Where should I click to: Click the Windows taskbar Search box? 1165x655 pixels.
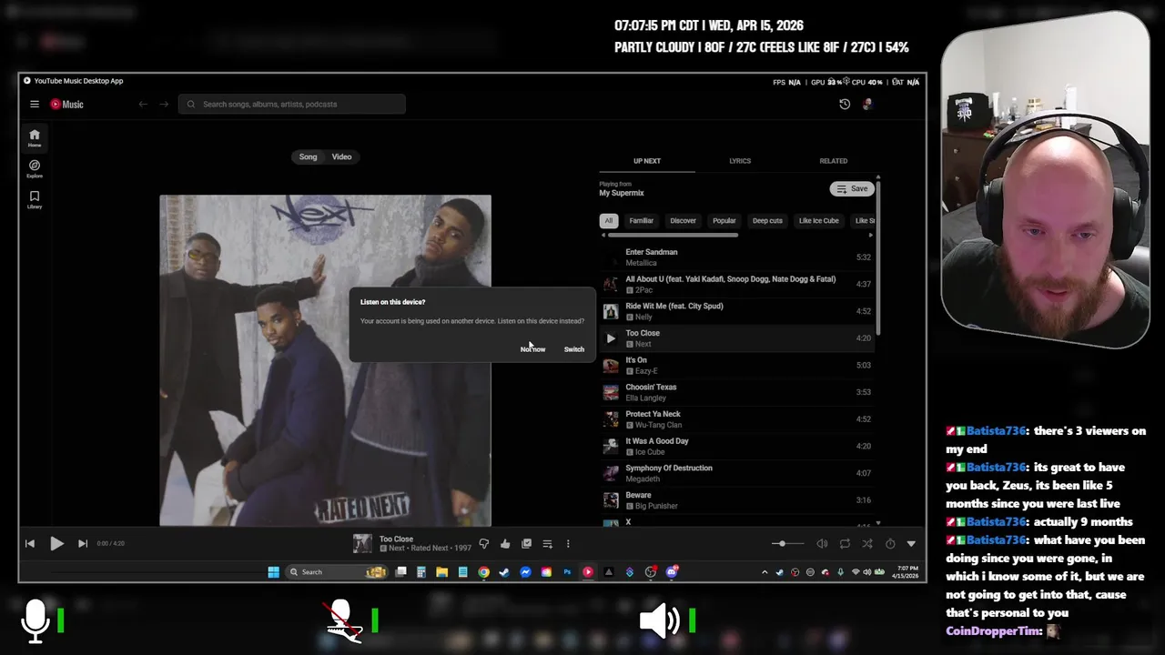point(337,572)
